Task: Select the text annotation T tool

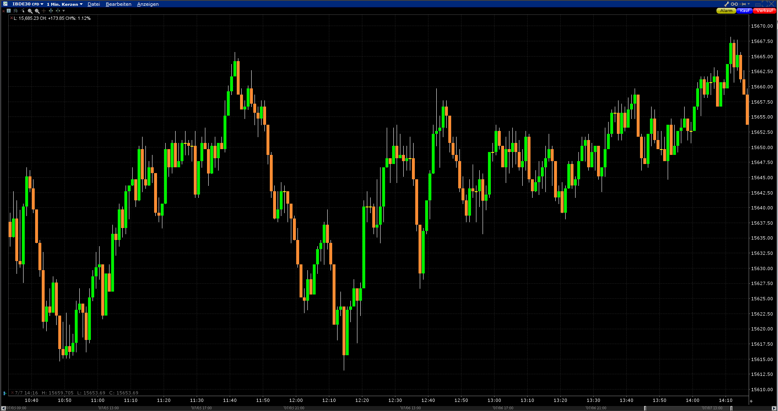Action: point(9,11)
